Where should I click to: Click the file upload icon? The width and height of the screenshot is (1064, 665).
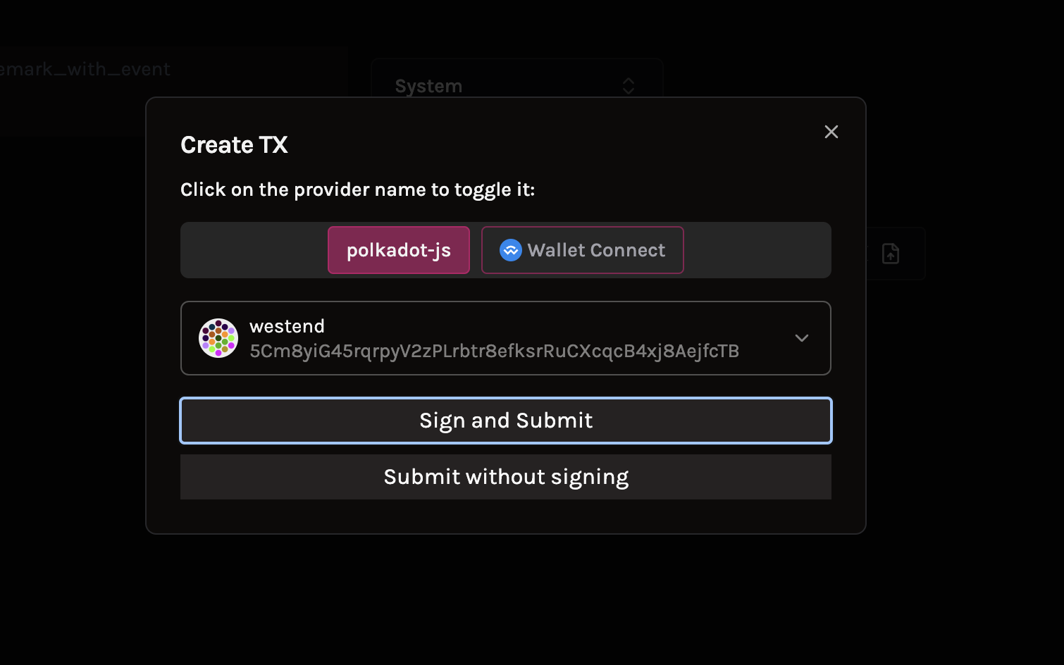click(891, 254)
